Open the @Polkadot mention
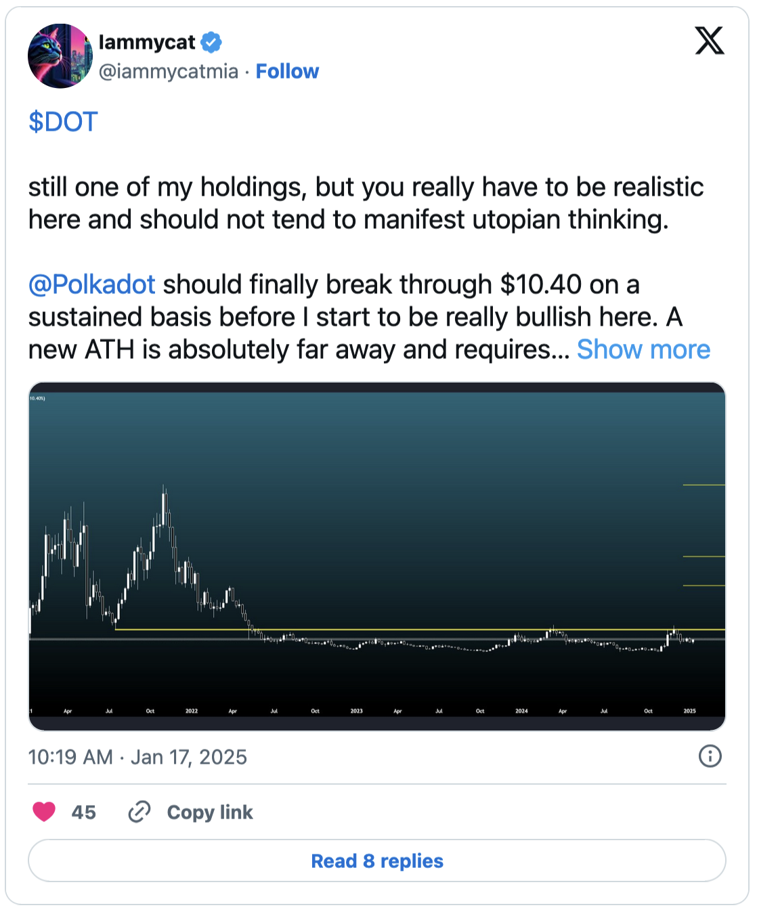Screen dimensions: 757x914 coord(92,284)
